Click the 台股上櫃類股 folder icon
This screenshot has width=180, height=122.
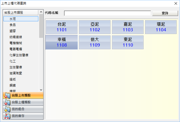pos(7,102)
